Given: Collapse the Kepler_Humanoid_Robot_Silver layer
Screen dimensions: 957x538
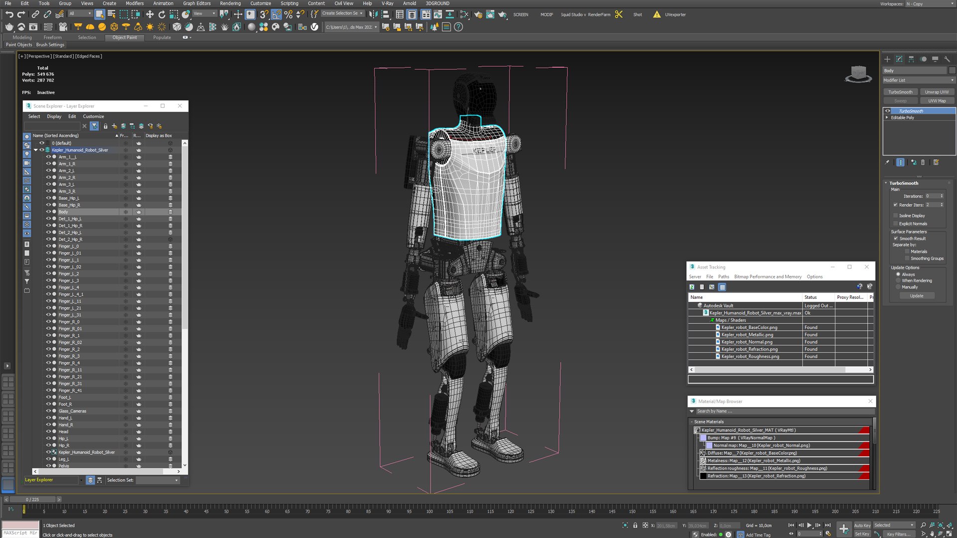Looking at the screenshot, I should [x=36, y=150].
